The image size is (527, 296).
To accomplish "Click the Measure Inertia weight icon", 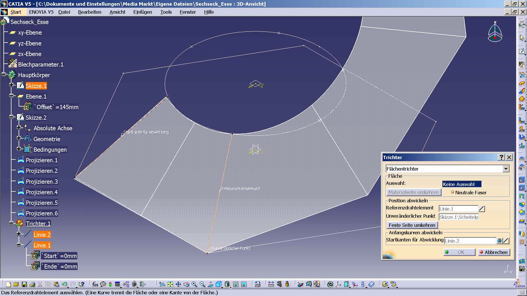I will [287, 284].
